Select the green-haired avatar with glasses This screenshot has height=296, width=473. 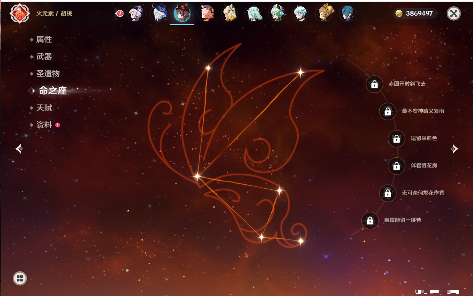(277, 13)
